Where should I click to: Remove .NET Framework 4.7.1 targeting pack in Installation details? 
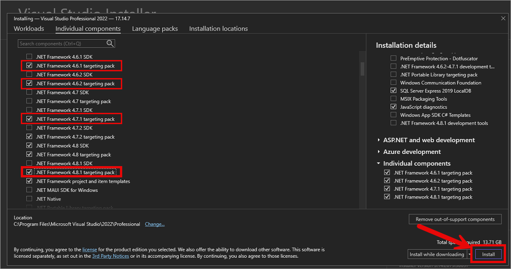pyautogui.click(x=387, y=189)
